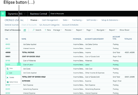The image size is (138, 95).
Task: Open account number 50100 link
Action: [8, 61]
